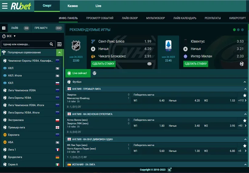Select the ЛАЙВ 268 sidebar tab
This screenshot has height=173, width=249.
coord(20,28)
